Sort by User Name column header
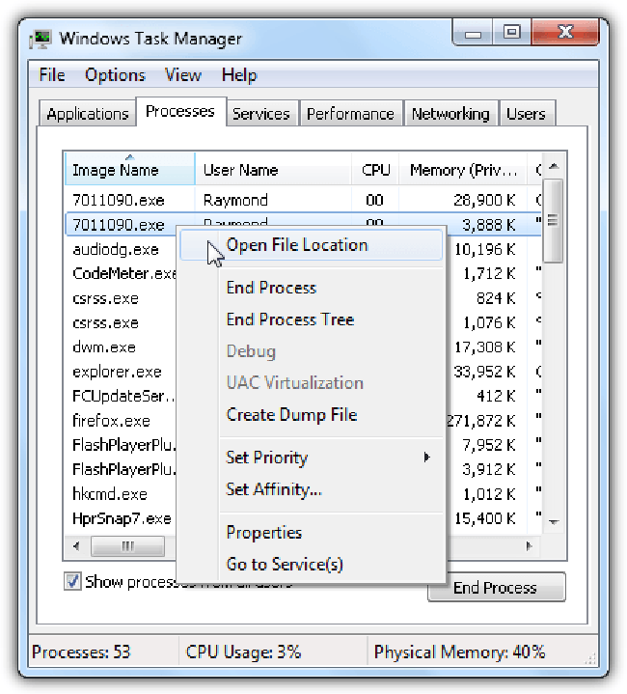The height and width of the screenshot is (694, 627). pos(273,170)
